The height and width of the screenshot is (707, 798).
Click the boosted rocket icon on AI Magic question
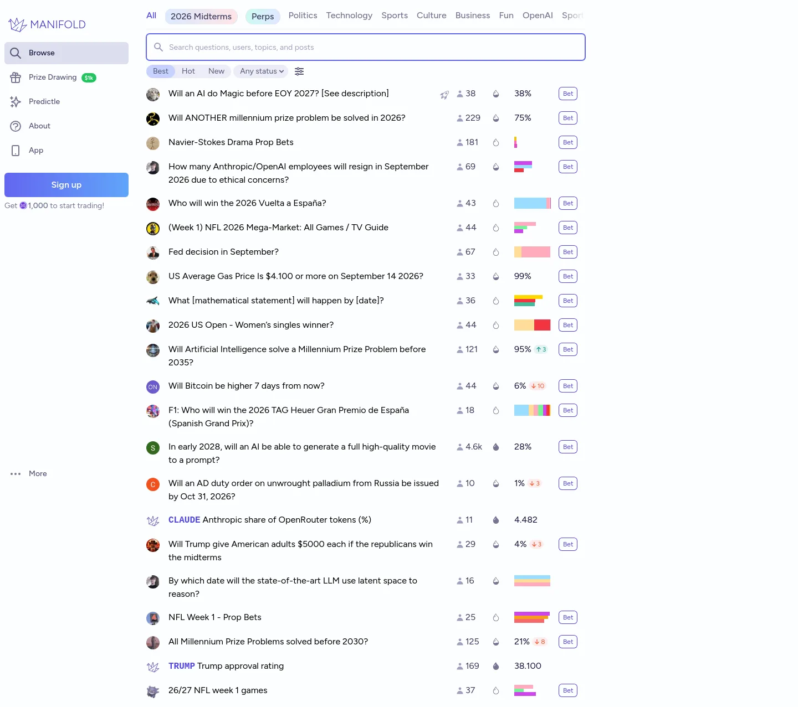(444, 95)
